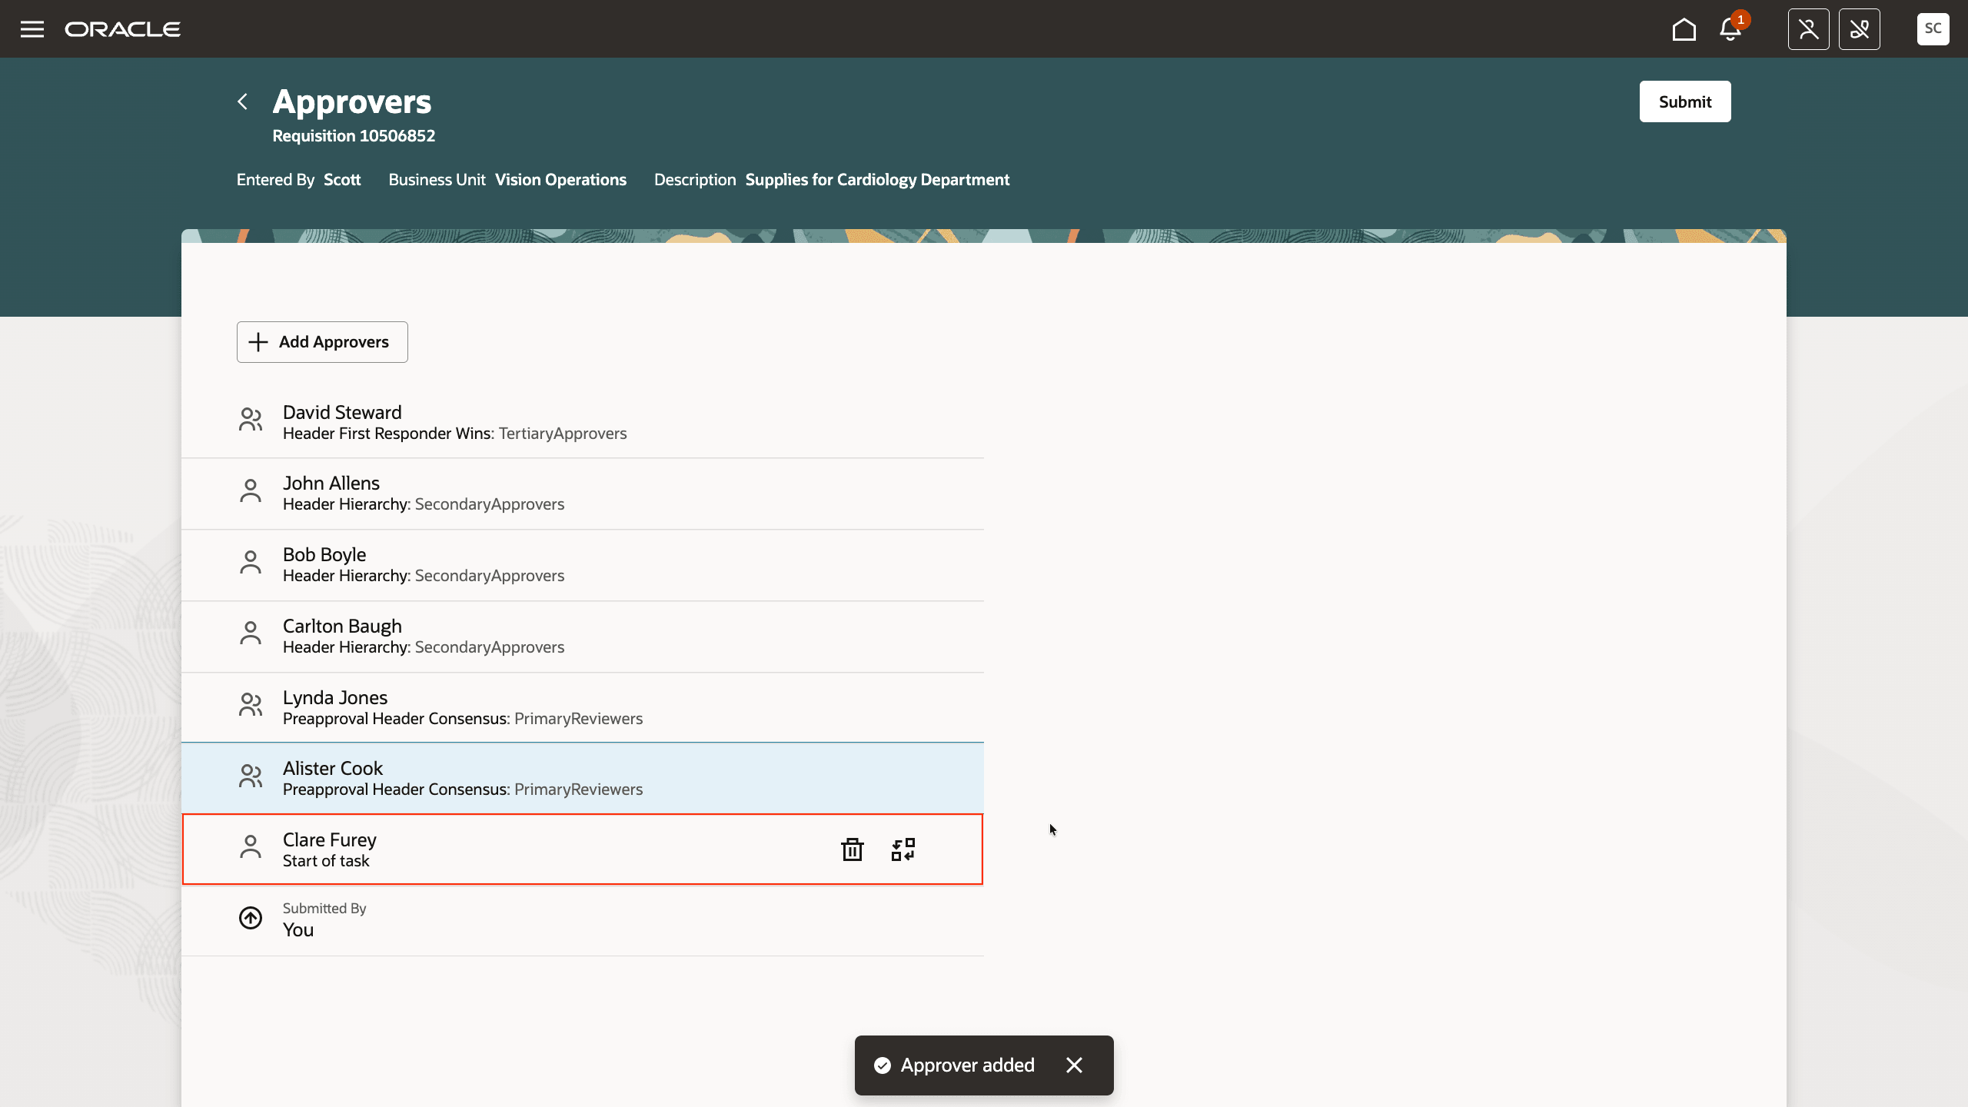Open the hamburger navigation menu
Screen dimensions: 1968x1107
[x=32, y=29]
